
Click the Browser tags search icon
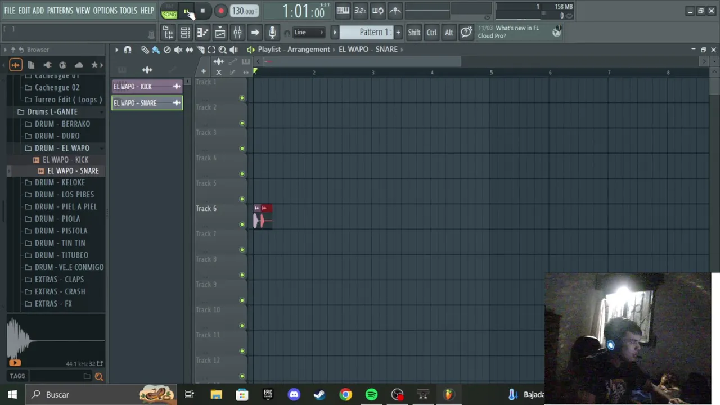click(x=99, y=377)
